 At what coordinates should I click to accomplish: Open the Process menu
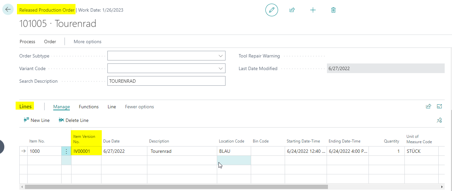tap(27, 42)
